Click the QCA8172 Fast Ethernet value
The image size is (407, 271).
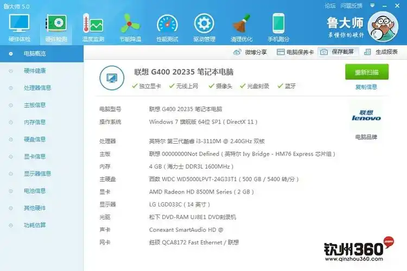[194, 242]
